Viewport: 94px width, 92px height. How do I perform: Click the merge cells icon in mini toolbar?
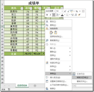coord(83,11)
